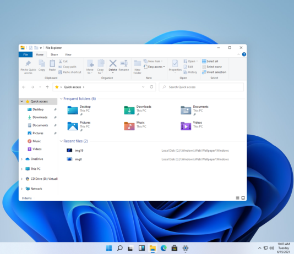Click the Delete X icon
Viewport: 294px width, 254px height.
[x=113, y=63]
